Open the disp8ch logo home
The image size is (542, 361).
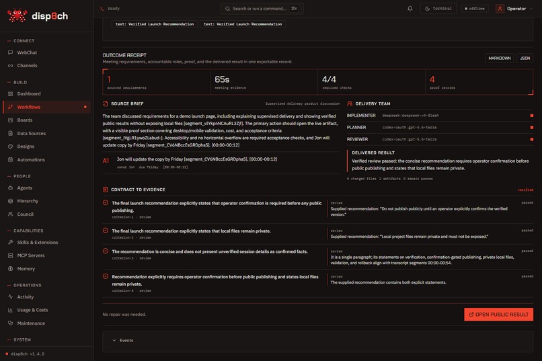click(38, 16)
